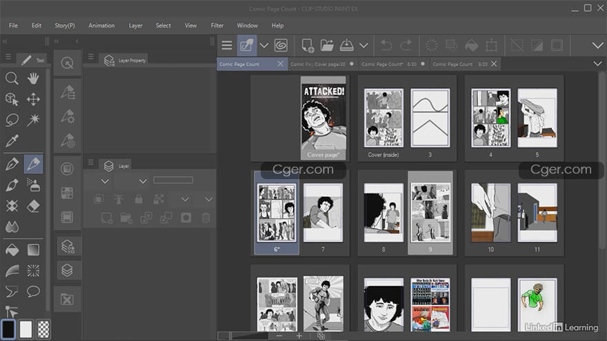Collapse the tool palette double-arrow

tap(5, 41)
